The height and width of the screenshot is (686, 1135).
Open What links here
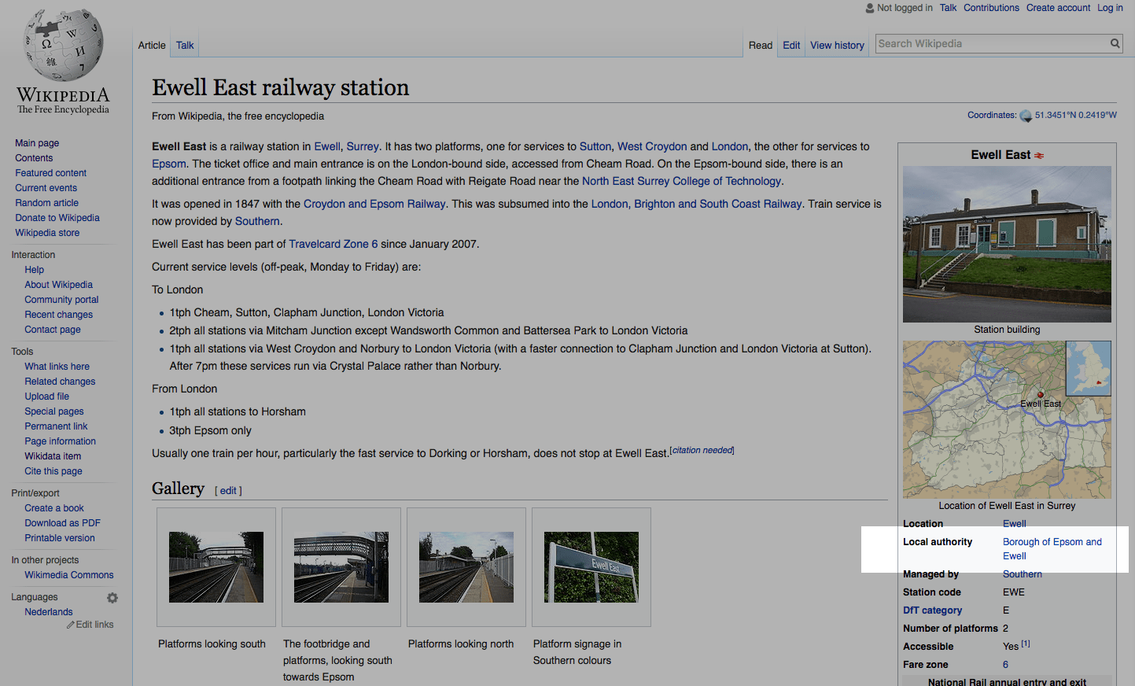click(57, 367)
